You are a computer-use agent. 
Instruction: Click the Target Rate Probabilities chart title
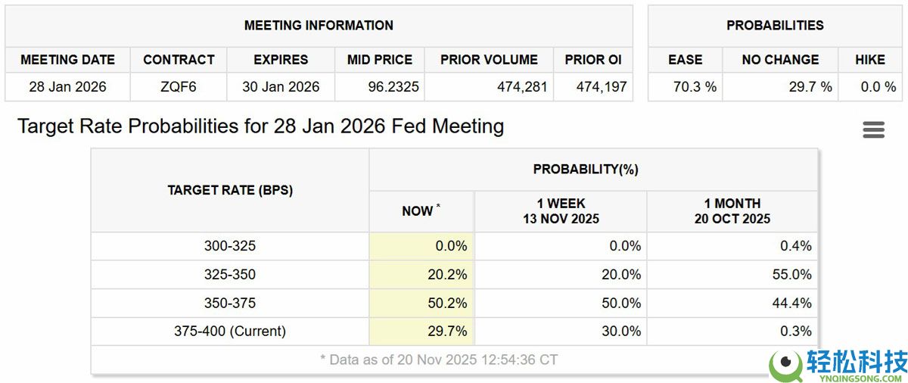tap(260, 126)
